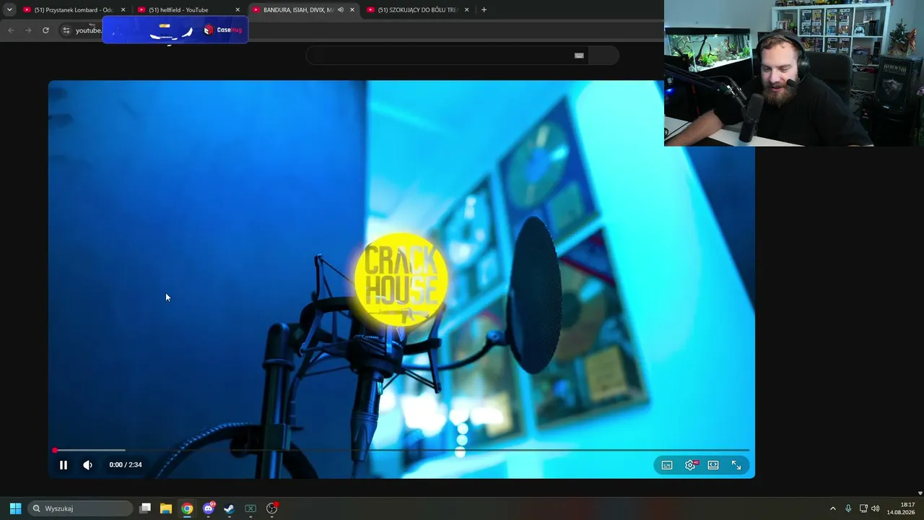924x520 pixels.
Task: Close the Przystanek Lombard tab
Action: coord(123,10)
